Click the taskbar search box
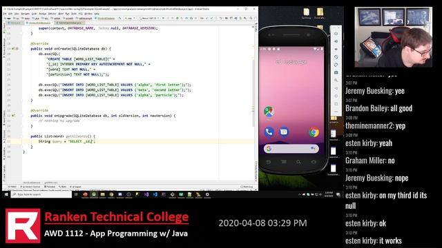The height and width of the screenshot is (248, 442). tap(41, 194)
